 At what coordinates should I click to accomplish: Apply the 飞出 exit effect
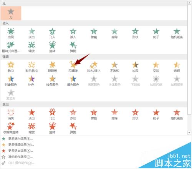(x=52, y=114)
